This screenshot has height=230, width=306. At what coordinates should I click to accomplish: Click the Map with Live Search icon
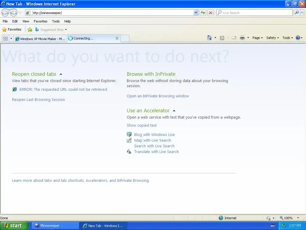[129, 140]
